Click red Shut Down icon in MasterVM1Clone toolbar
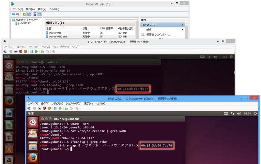Image resolution: width=261 pixels, height=164 pixels. (44, 108)
